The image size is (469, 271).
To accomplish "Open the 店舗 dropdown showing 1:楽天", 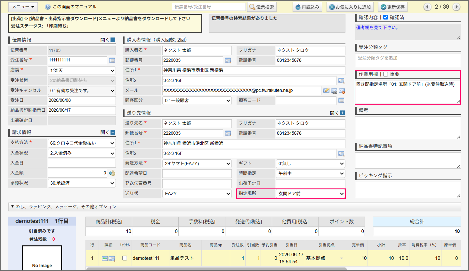I will coord(82,70).
